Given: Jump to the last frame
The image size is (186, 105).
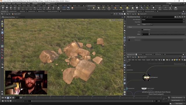Looking at the screenshot, I should (13, 98).
